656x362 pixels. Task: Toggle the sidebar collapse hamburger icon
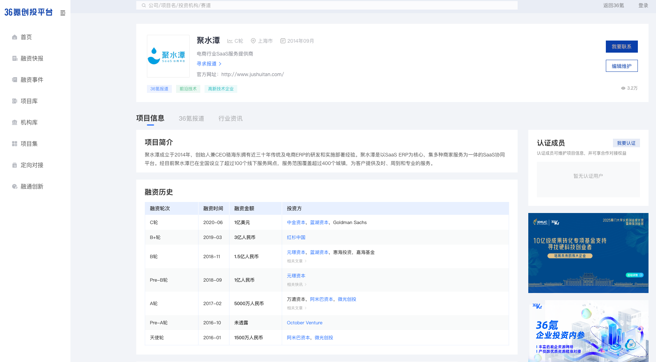63,13
